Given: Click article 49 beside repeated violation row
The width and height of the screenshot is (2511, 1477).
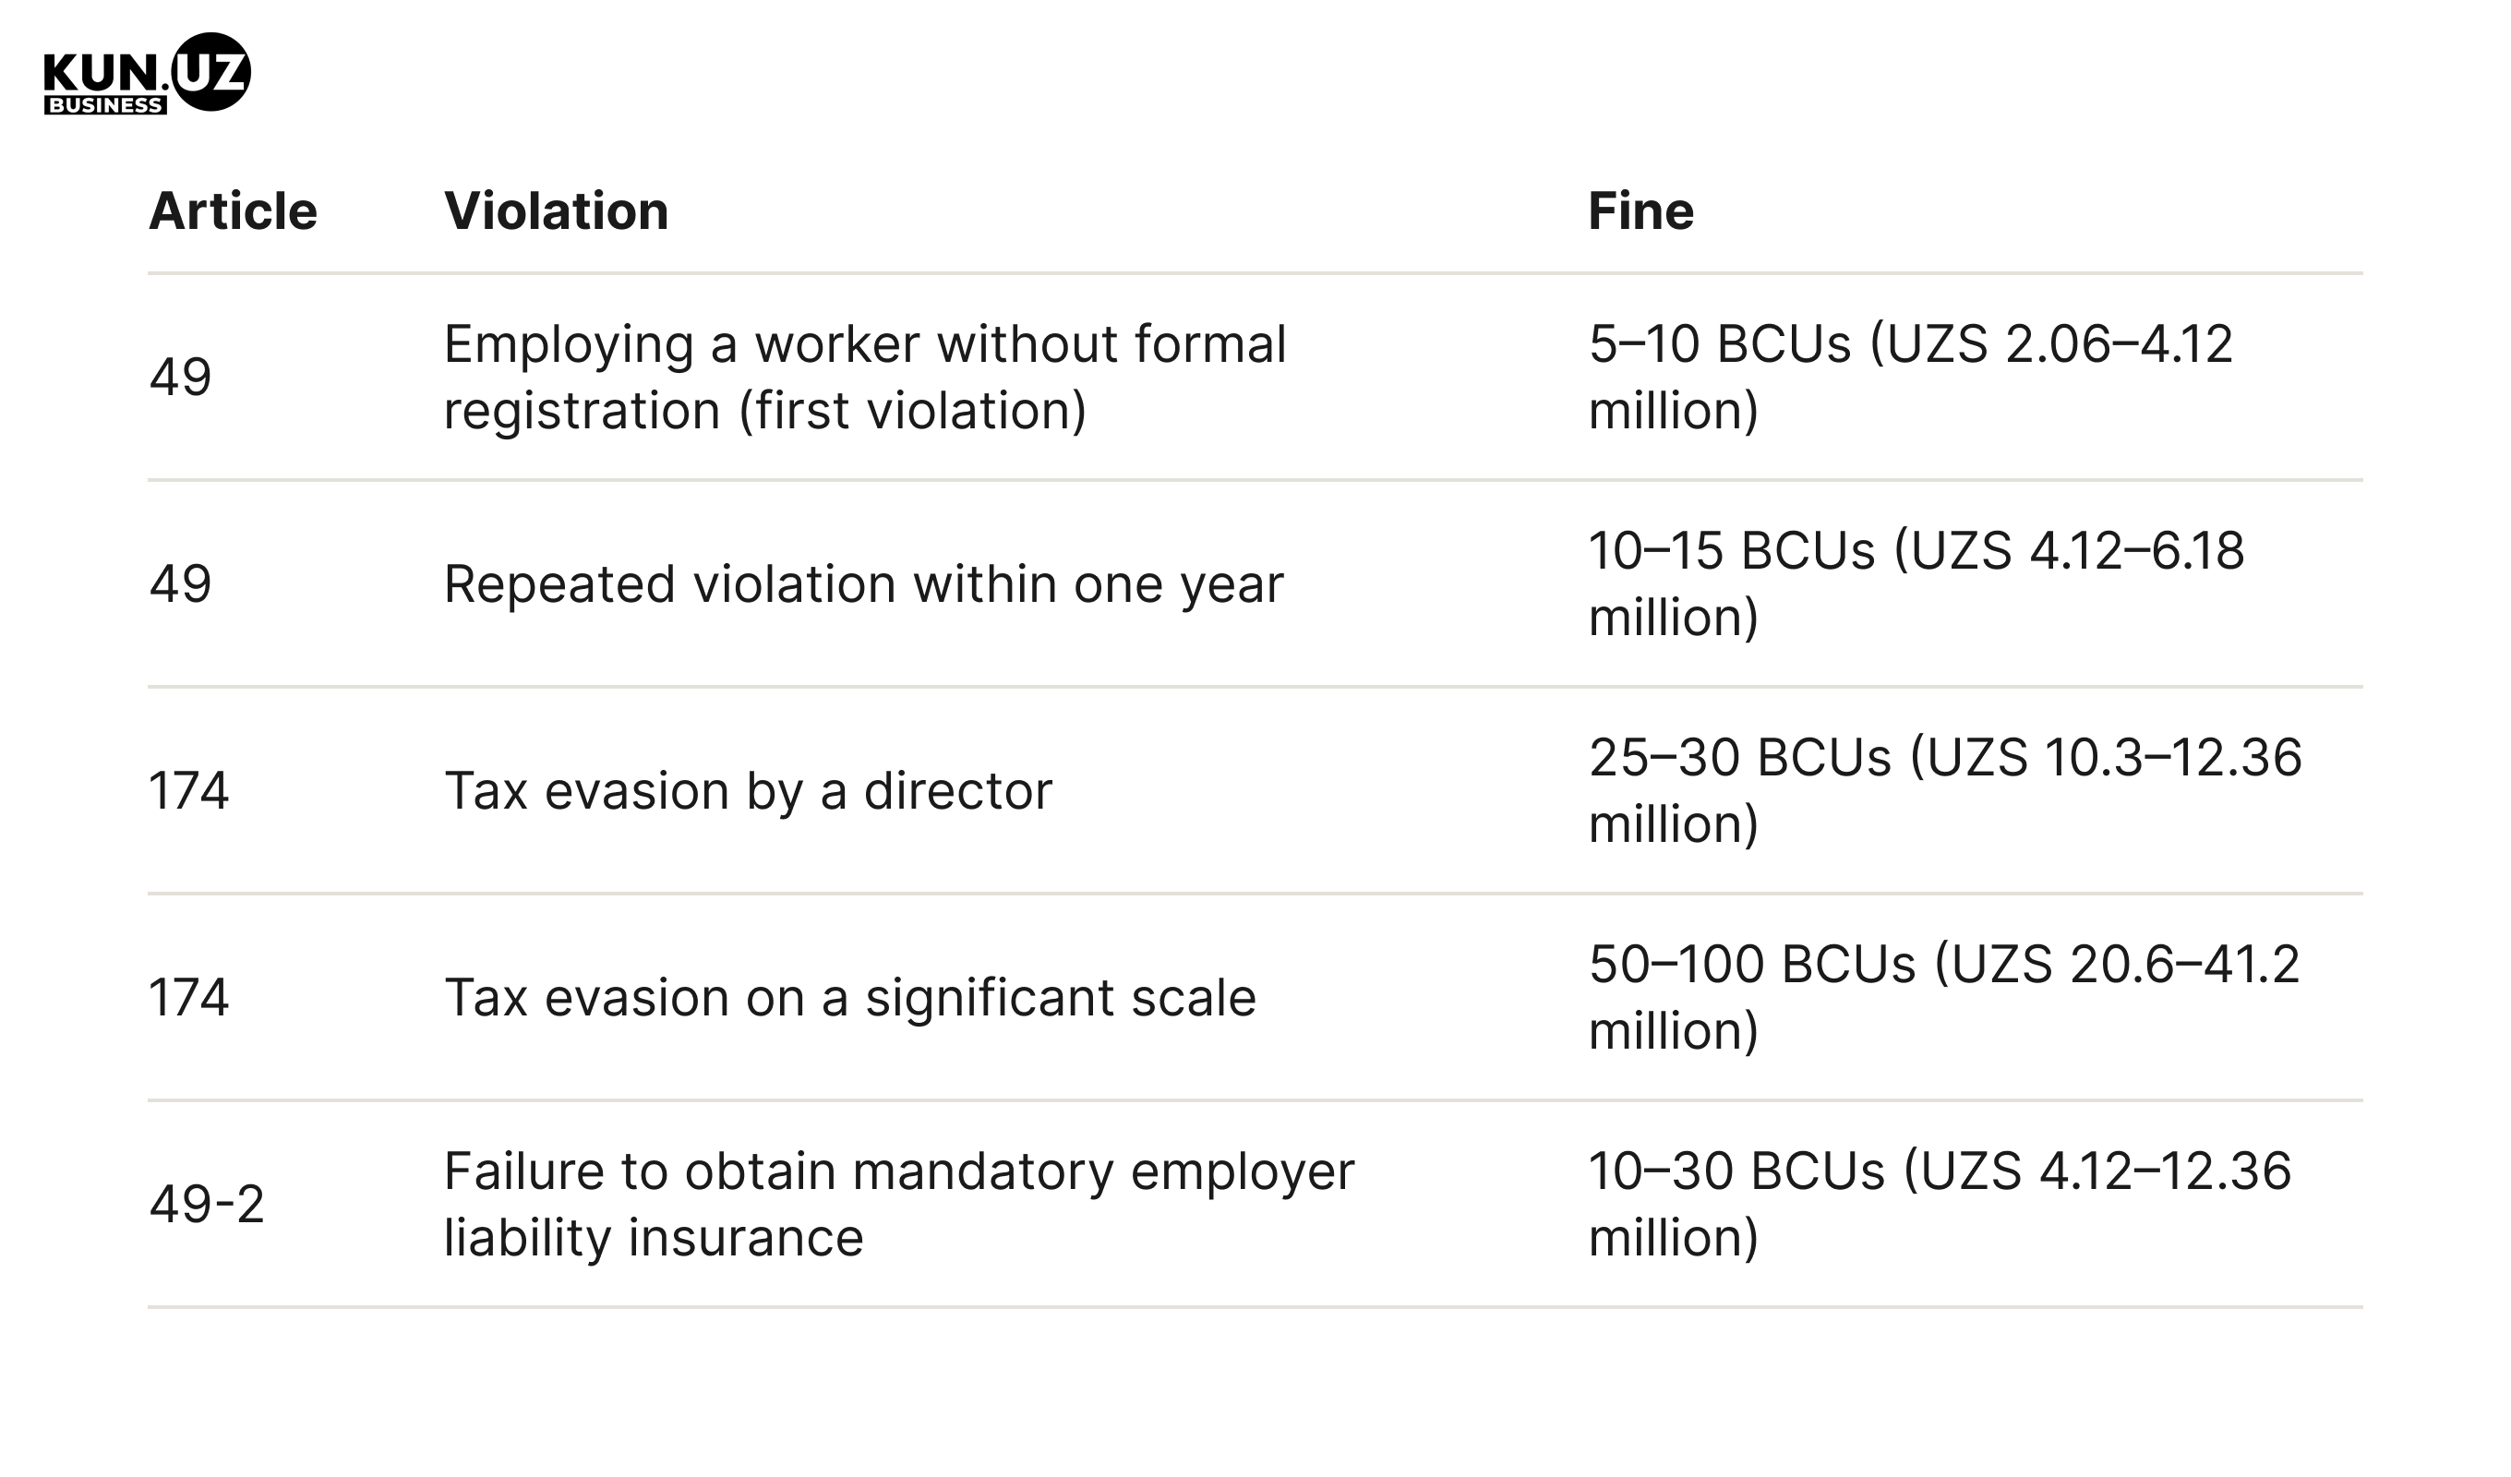Looking at the screenshot, I should tap(180, 584).
